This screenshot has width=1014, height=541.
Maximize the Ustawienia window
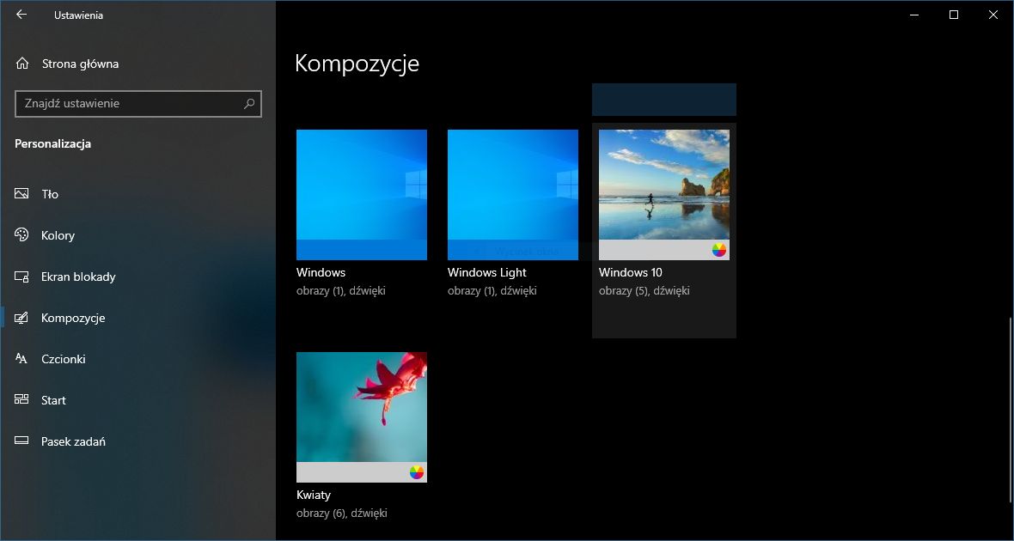point(953,15)
